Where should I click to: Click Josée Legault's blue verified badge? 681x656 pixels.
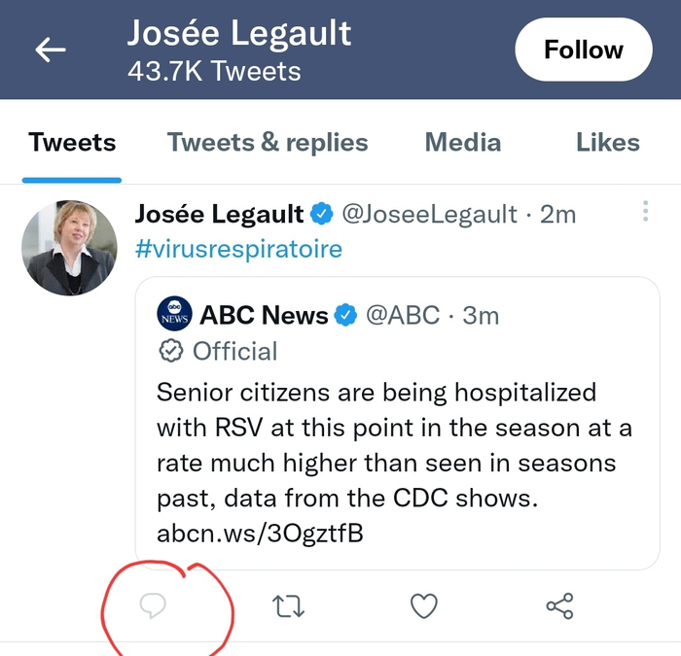pyautogui.click(x=322, y=214)
